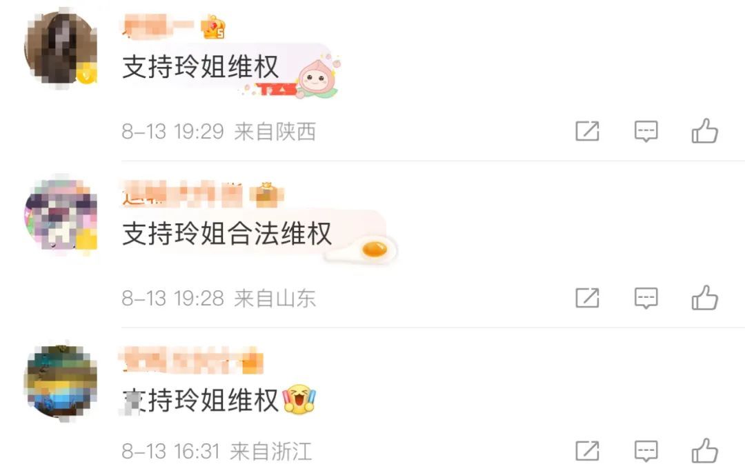Open the first commenter's username
Viewport: 745px width, 473px height.
[158, 26]
